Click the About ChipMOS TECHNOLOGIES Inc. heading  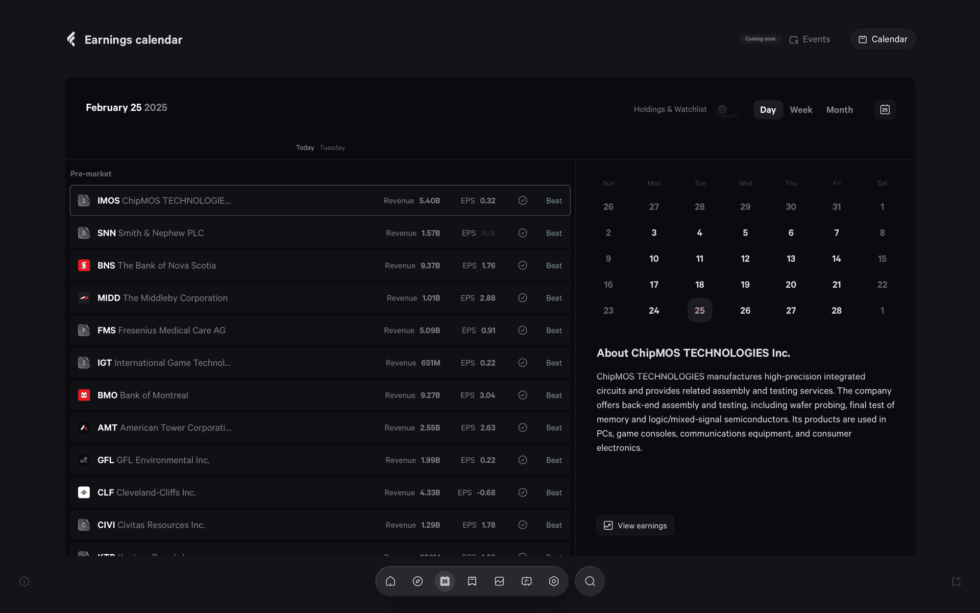tap(693, 353)
